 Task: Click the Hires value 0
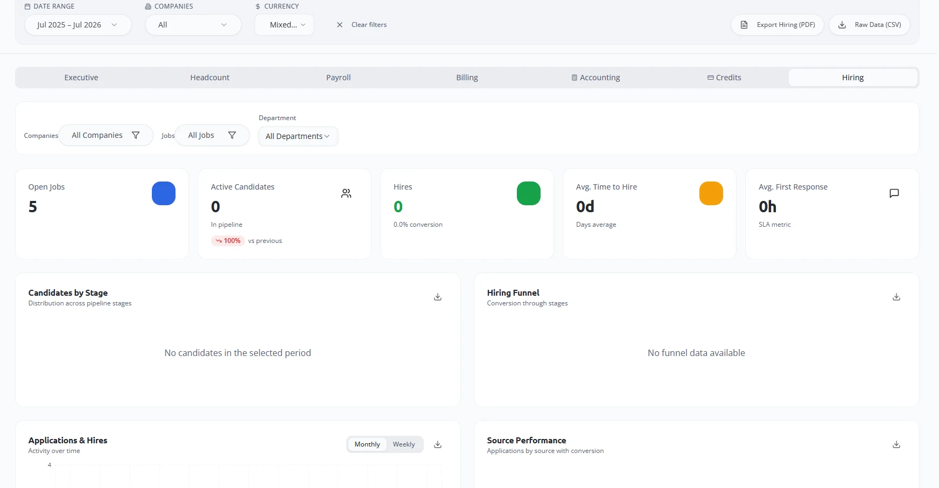[398, 207]
